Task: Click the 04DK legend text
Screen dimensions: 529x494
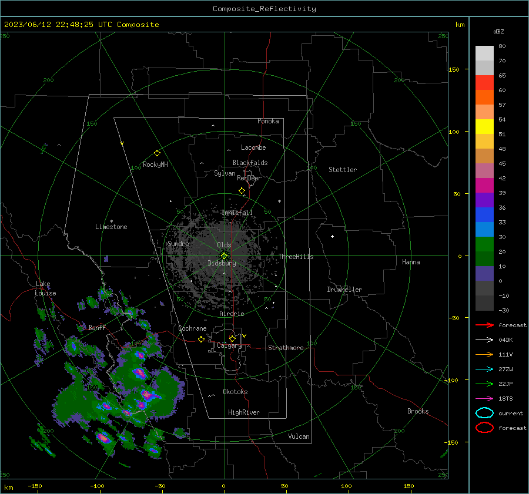Action: pyautogui.click(x=505, y=340)
